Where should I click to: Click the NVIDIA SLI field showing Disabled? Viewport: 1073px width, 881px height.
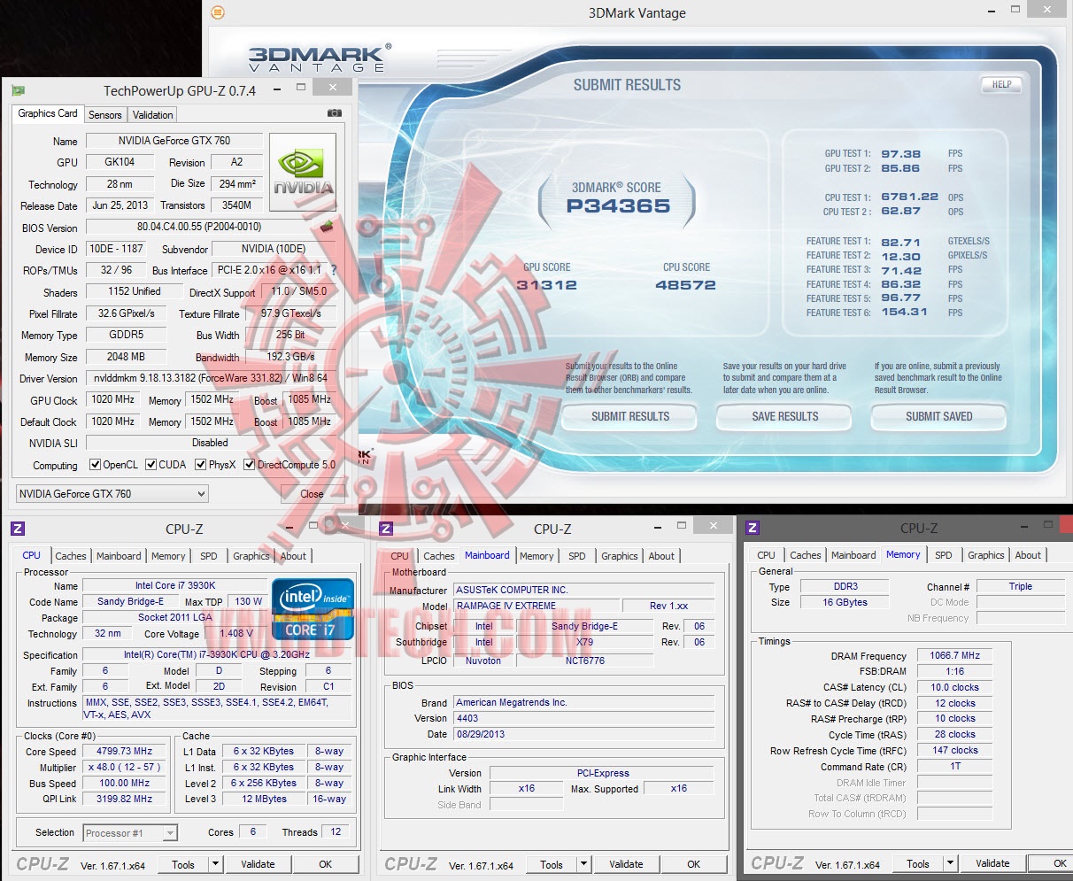tap(210, 443)
